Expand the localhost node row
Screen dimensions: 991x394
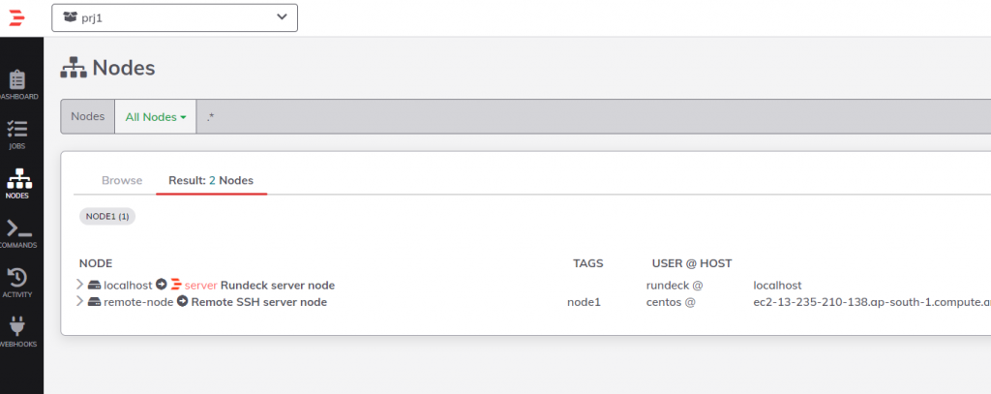tap(80, 285)
